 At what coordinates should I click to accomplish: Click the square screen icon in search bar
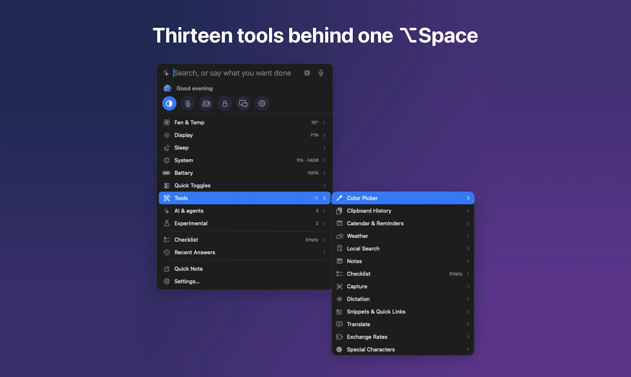[x=307, y=73]
